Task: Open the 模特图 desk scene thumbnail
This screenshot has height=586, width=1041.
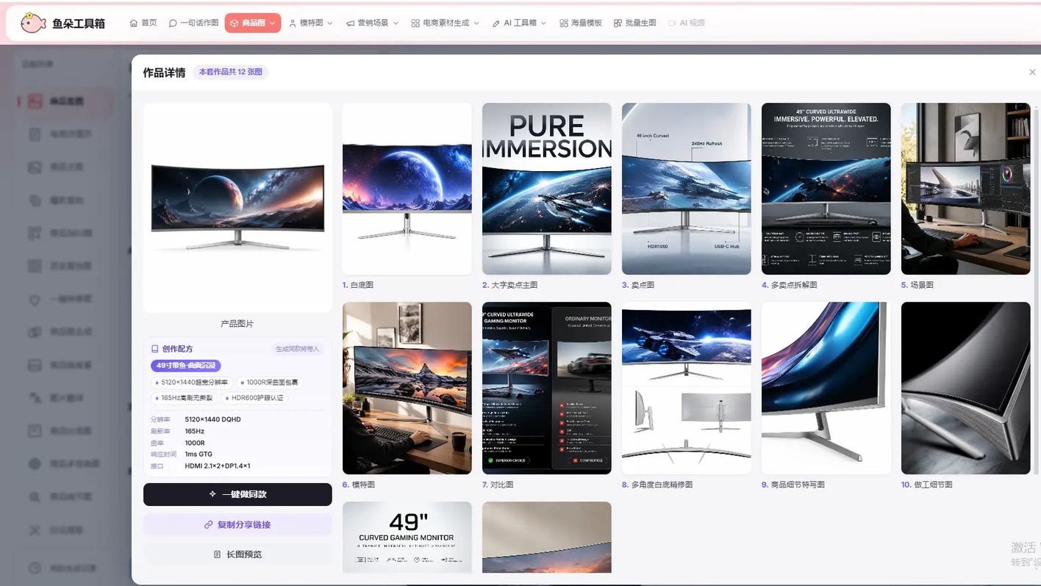Action: (x=407, y=388)
